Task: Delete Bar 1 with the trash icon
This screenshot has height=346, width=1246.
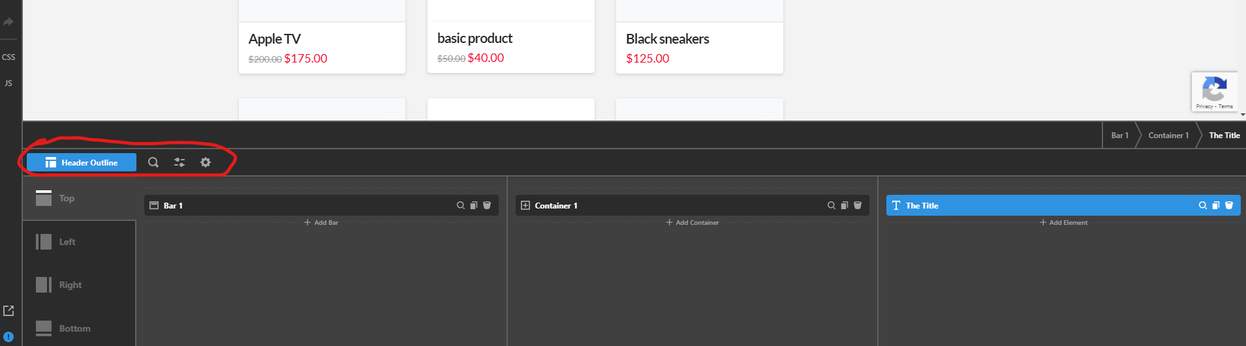Action: [x=487, y=205]
